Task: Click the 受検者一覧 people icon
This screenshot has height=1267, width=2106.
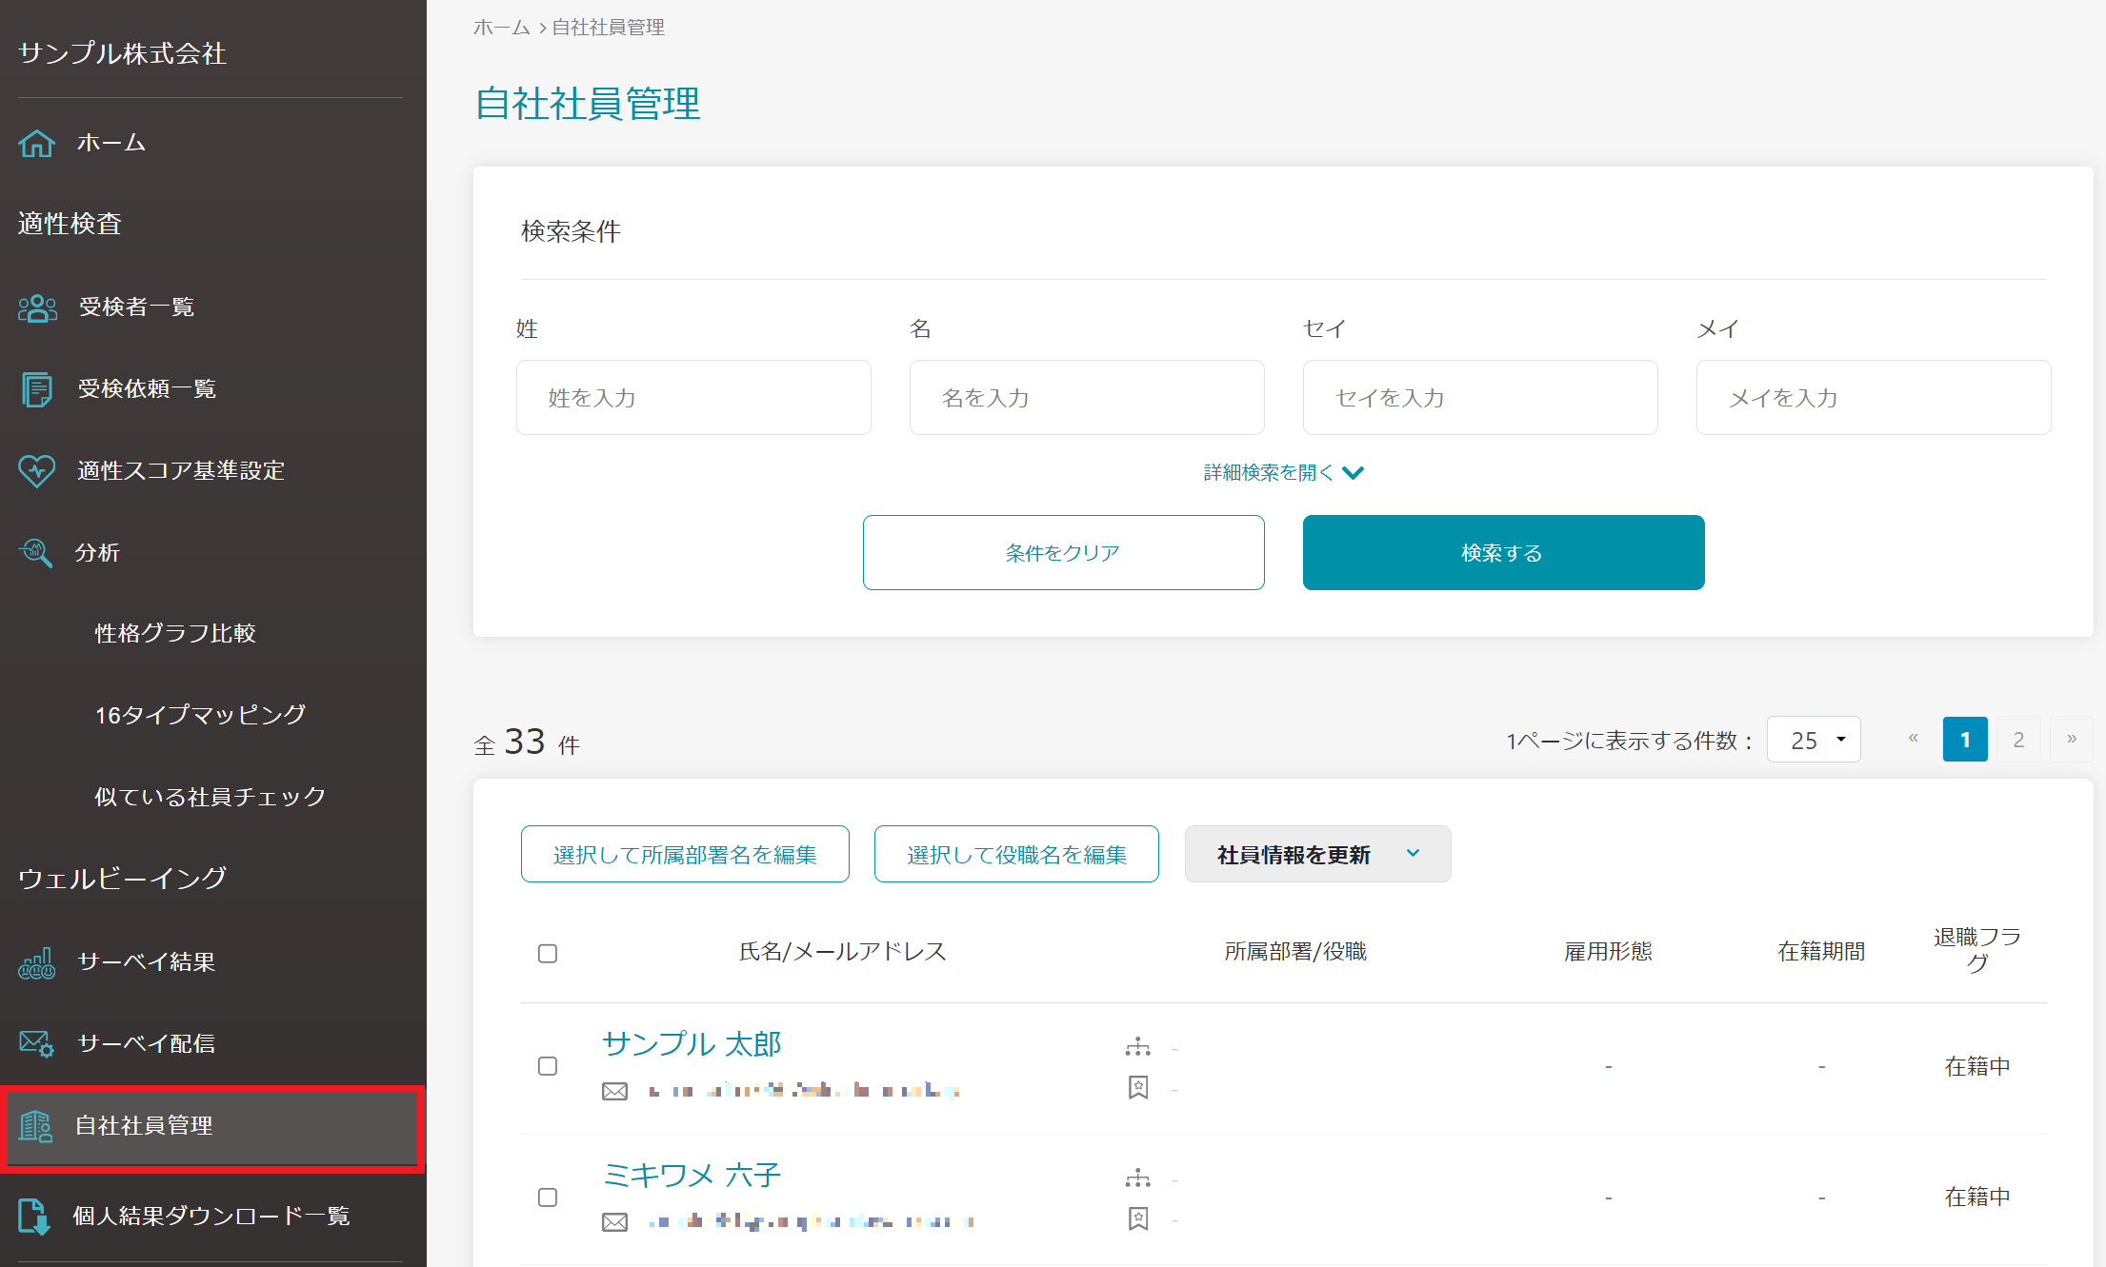Action: point(37,307)
